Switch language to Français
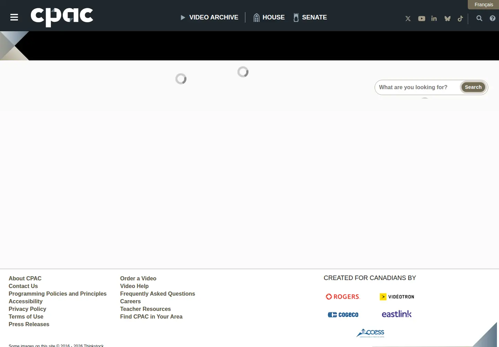Image resolution: width=499 pixels, height=347 pixels. tap(483, 5)
